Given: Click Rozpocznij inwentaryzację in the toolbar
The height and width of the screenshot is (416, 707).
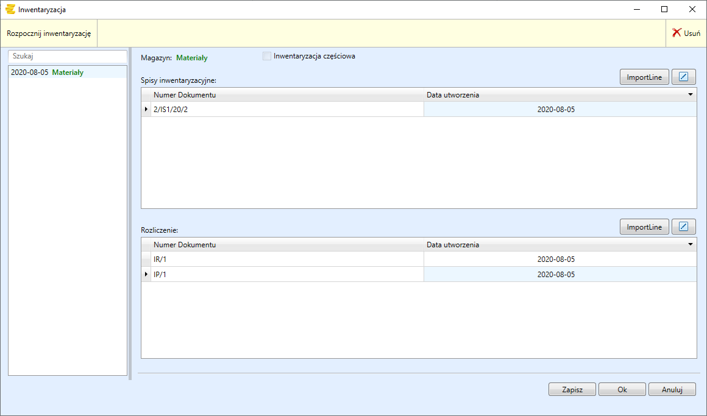Looking at the screenshot, I should tap(49, 33).
